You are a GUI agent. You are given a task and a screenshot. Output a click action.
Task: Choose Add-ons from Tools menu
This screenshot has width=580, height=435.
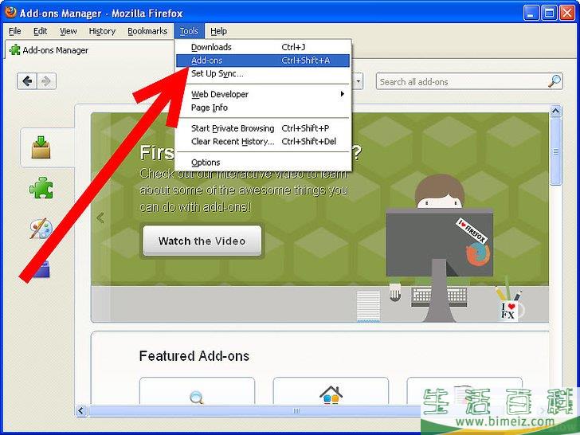coord(263,61)
